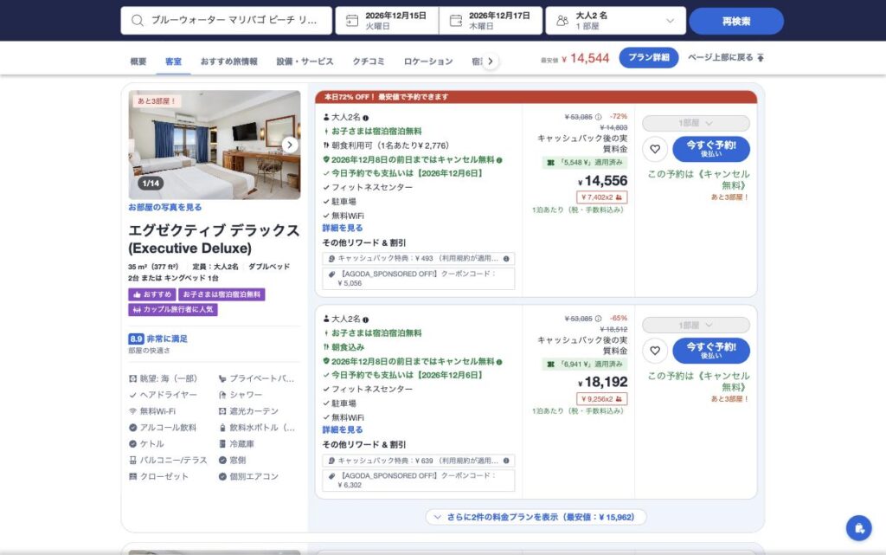Expand さらに2件の料金プランを表示 plans

536,517
